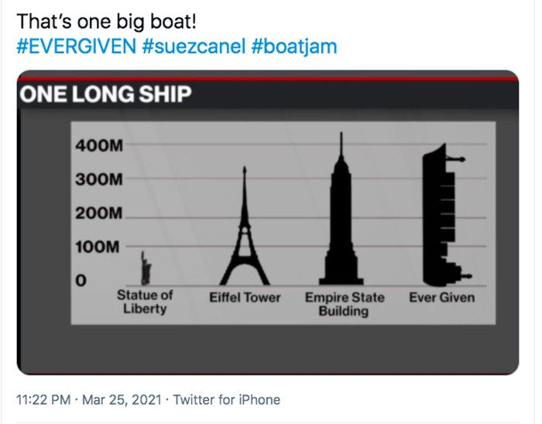Open the #suezcanel hashtag

pos(194,46)
